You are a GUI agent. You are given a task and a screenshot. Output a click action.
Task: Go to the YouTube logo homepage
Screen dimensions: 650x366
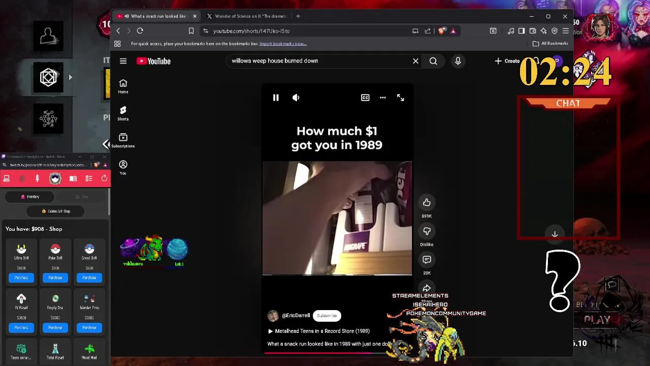click(x=153, y=61)
